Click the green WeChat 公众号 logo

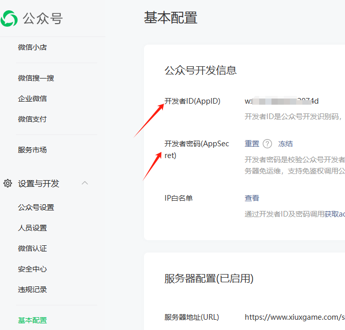point(9,18)
